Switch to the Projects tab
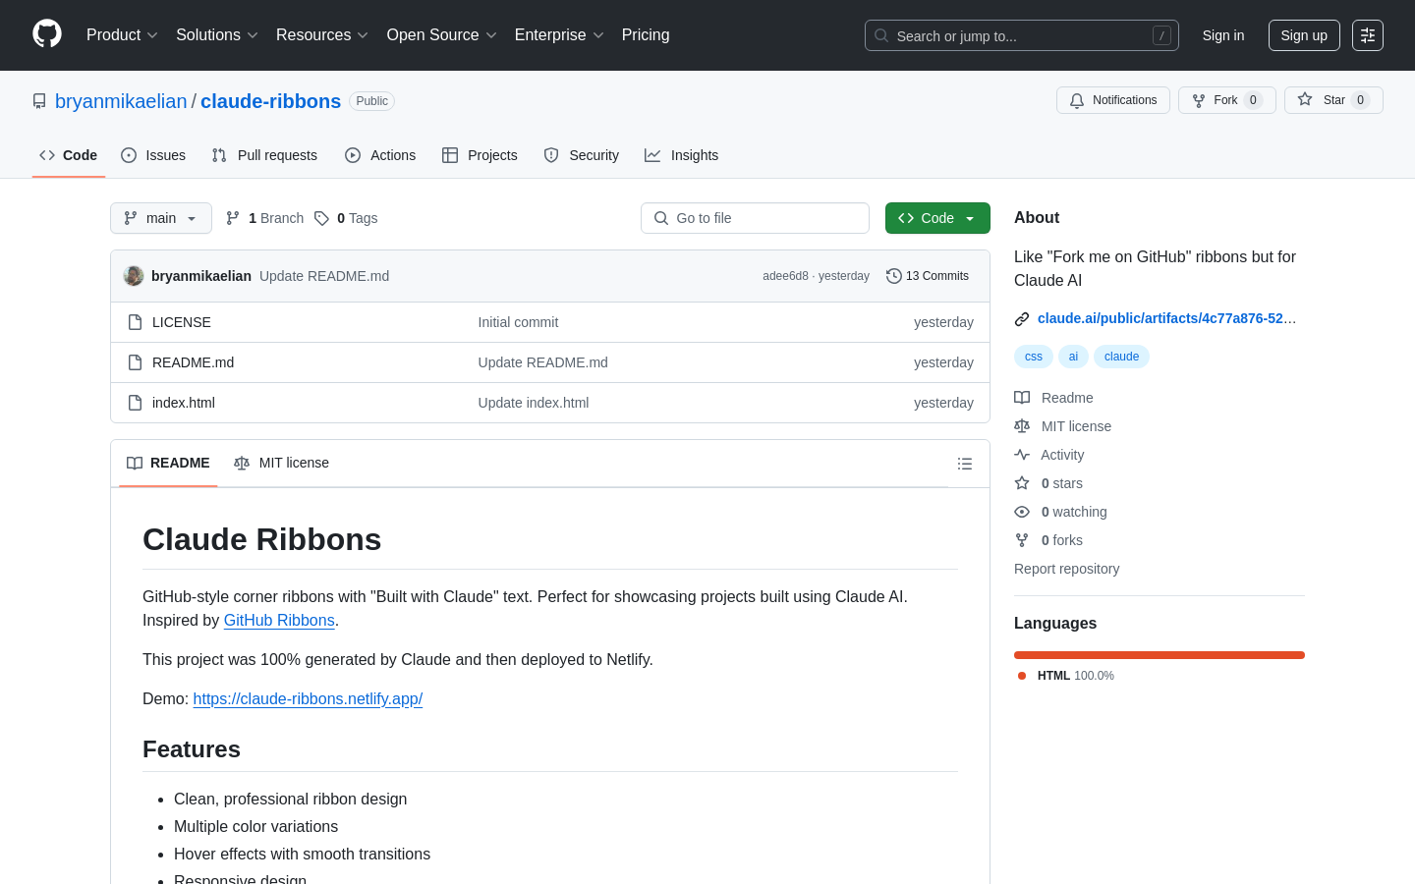Image resolution: width=1415 pixels, height=884 pixels. (x=480, y=155)
